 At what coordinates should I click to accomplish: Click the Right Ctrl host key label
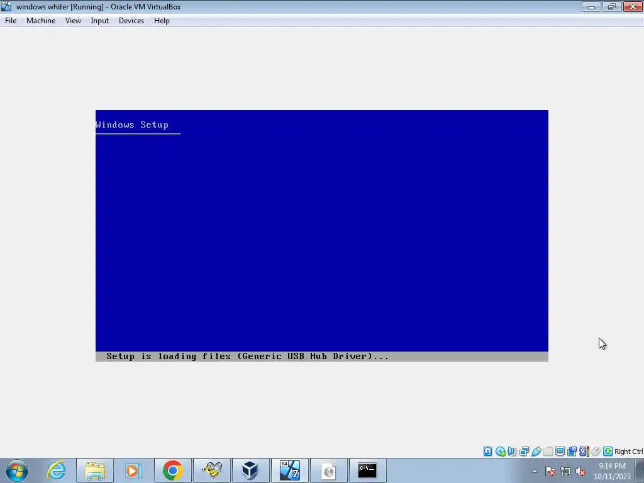(x=628, y=452)
